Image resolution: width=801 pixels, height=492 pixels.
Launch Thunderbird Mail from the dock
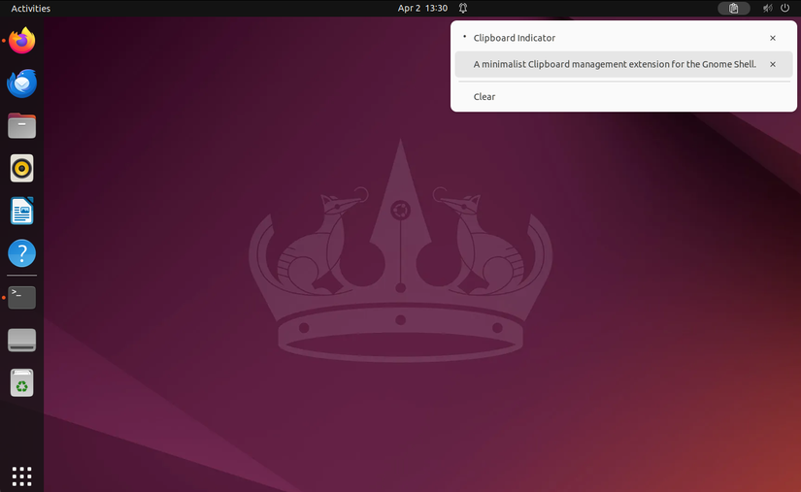(22, 83)
